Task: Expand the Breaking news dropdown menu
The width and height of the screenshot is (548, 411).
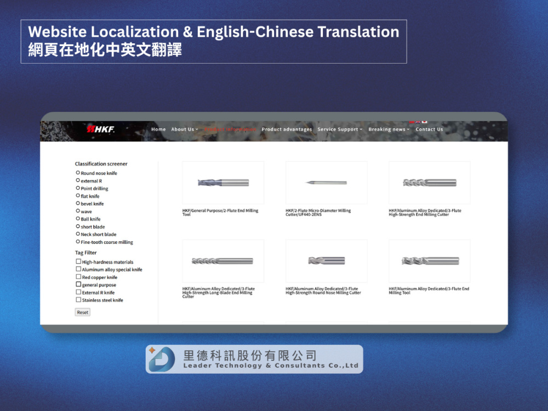Action: (389, 129)
